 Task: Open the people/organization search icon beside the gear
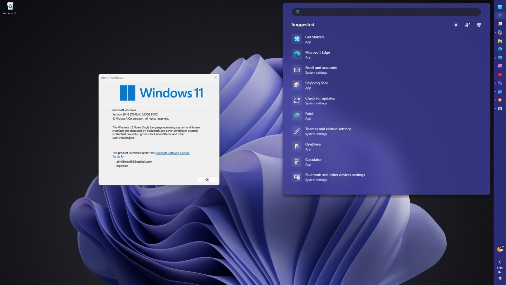click(467, 25)
